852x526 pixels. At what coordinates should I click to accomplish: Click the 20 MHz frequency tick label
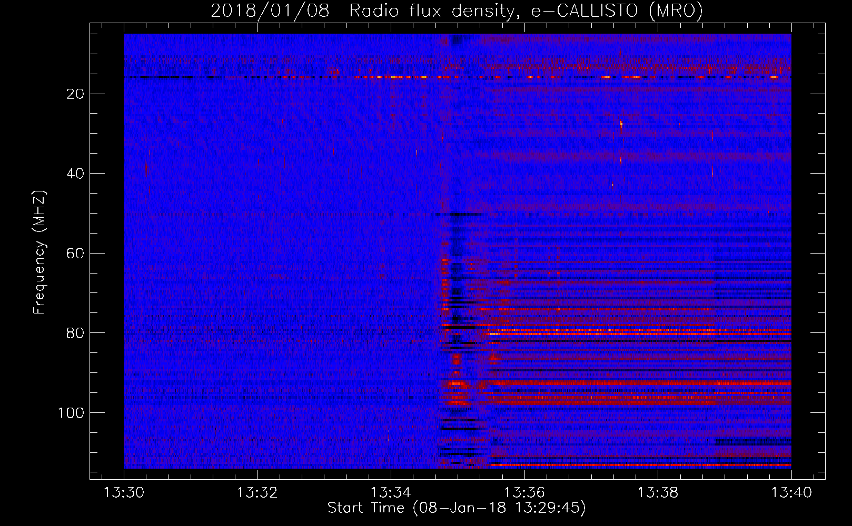coord(76,94)
